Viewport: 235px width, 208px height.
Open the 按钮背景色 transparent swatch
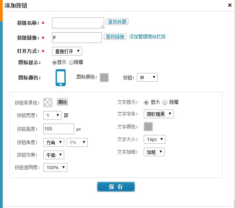(48, 102)
